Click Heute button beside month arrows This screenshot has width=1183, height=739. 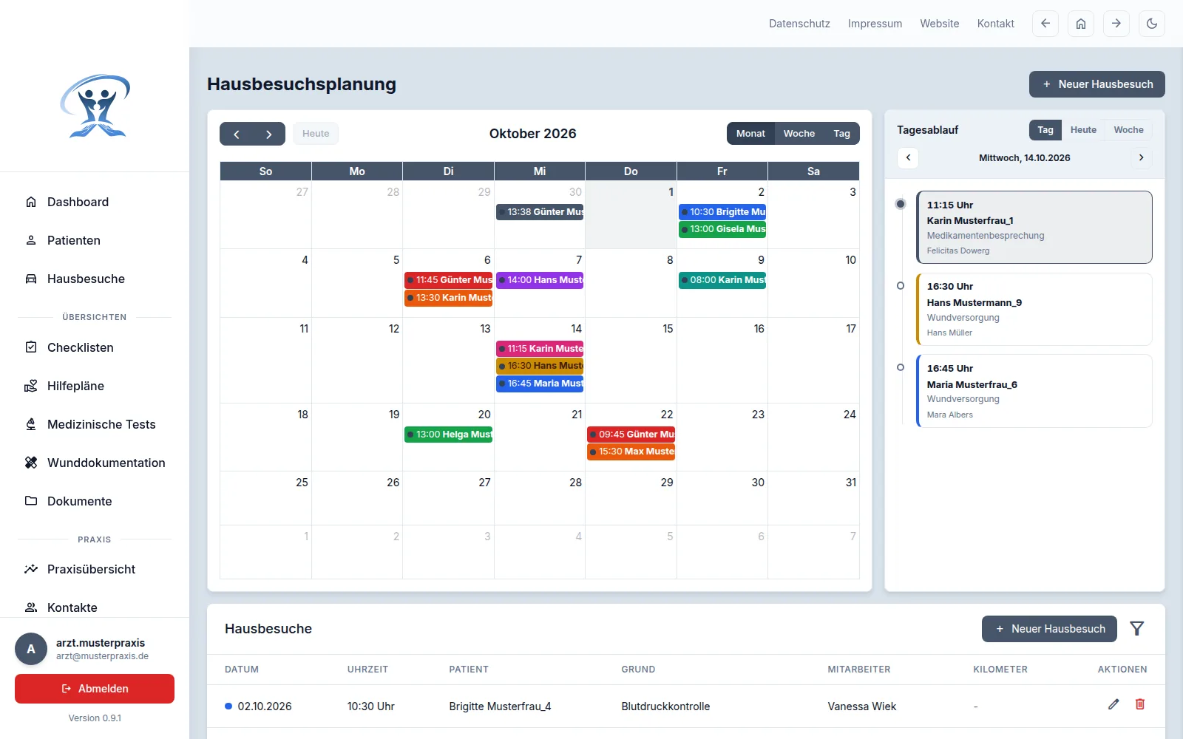coord(316,134)
